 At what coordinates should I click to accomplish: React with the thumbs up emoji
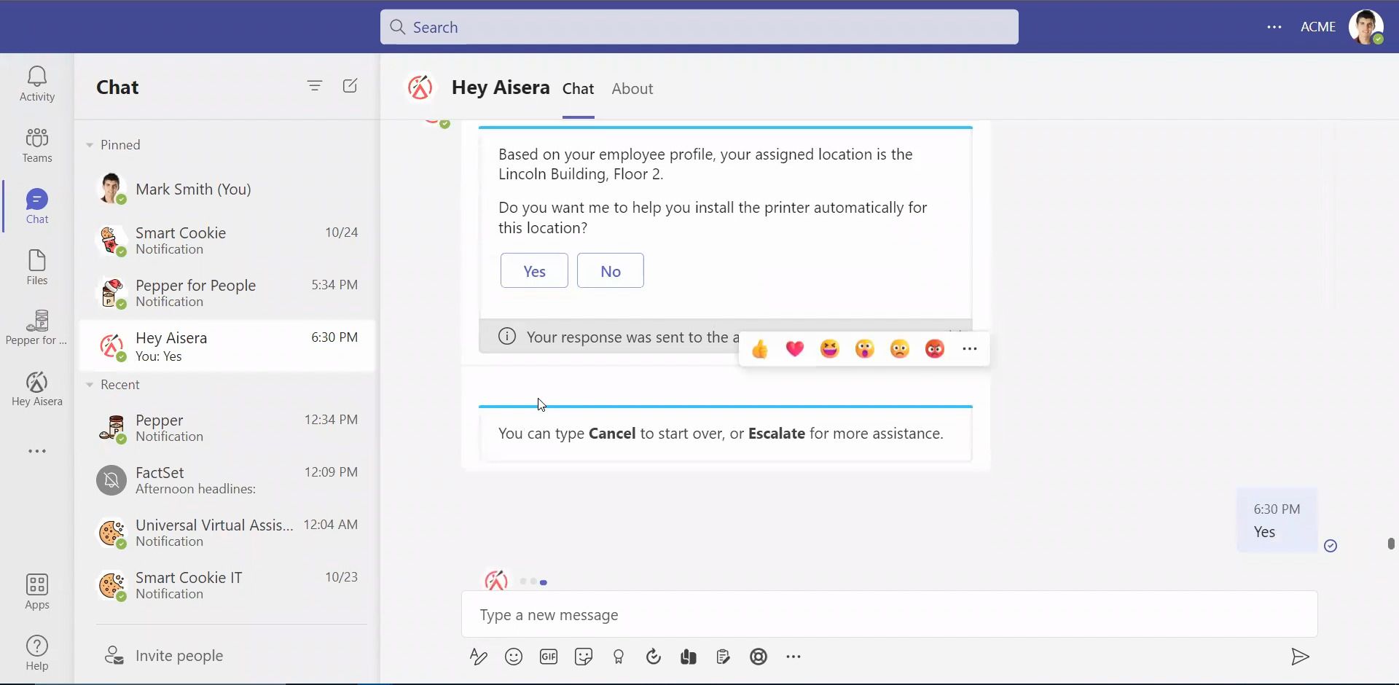tap(760, 350)
